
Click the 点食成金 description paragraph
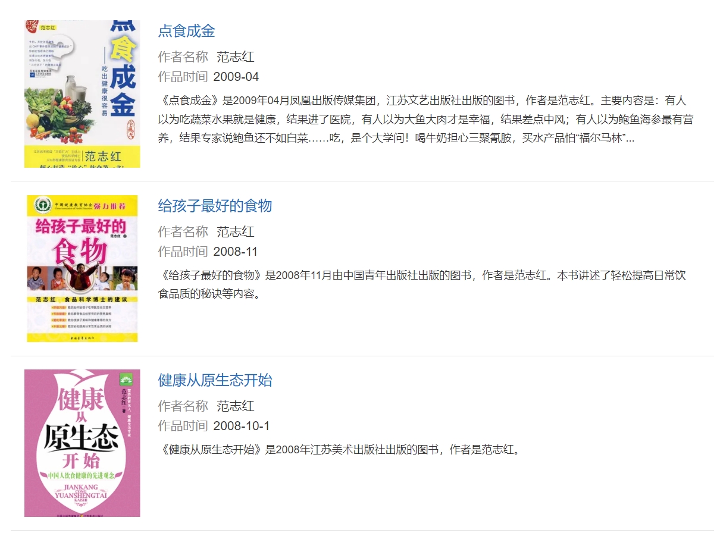[x=426, y=119]
